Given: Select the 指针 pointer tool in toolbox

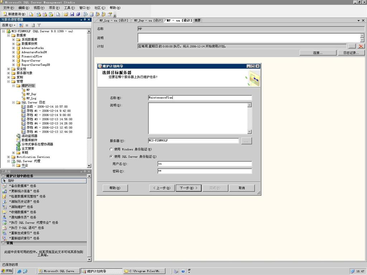Looking at the screenshot, I should [44, 180].
